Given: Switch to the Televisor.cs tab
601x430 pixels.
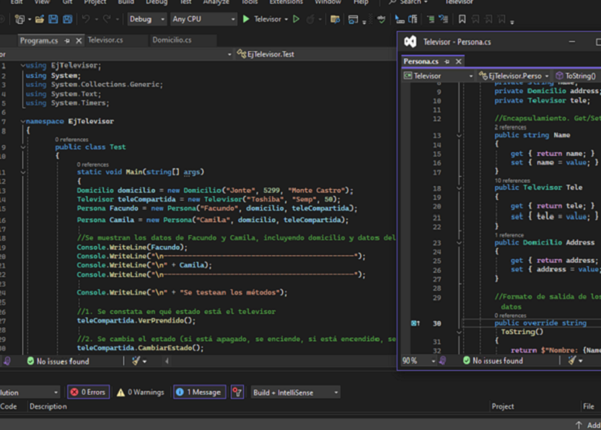Looking at the screenshot, I should tap(105, 40).
